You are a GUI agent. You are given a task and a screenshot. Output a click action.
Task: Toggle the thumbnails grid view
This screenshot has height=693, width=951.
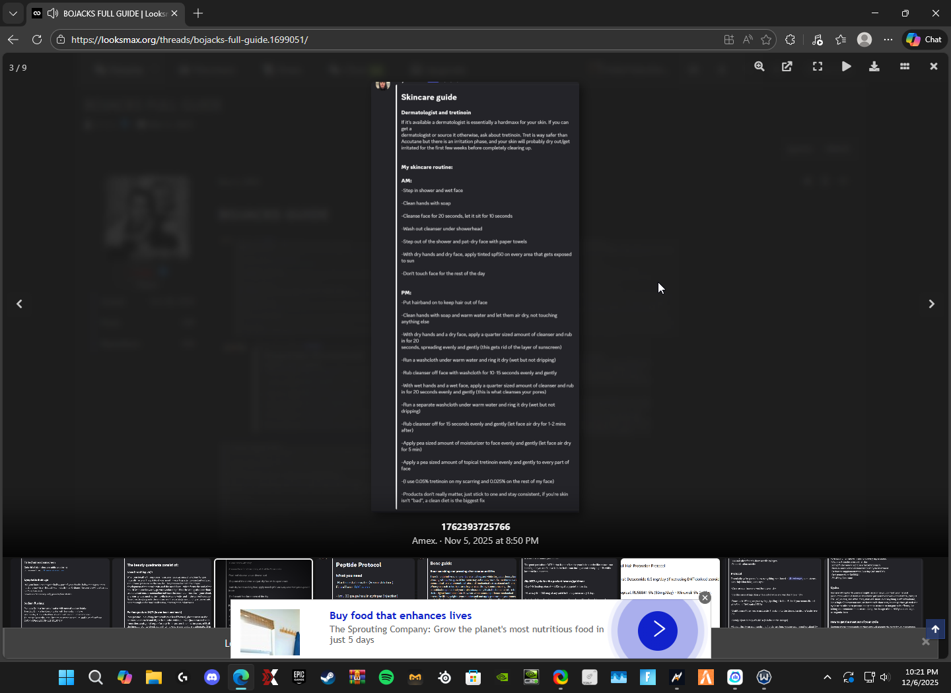(x=905, y=67)
